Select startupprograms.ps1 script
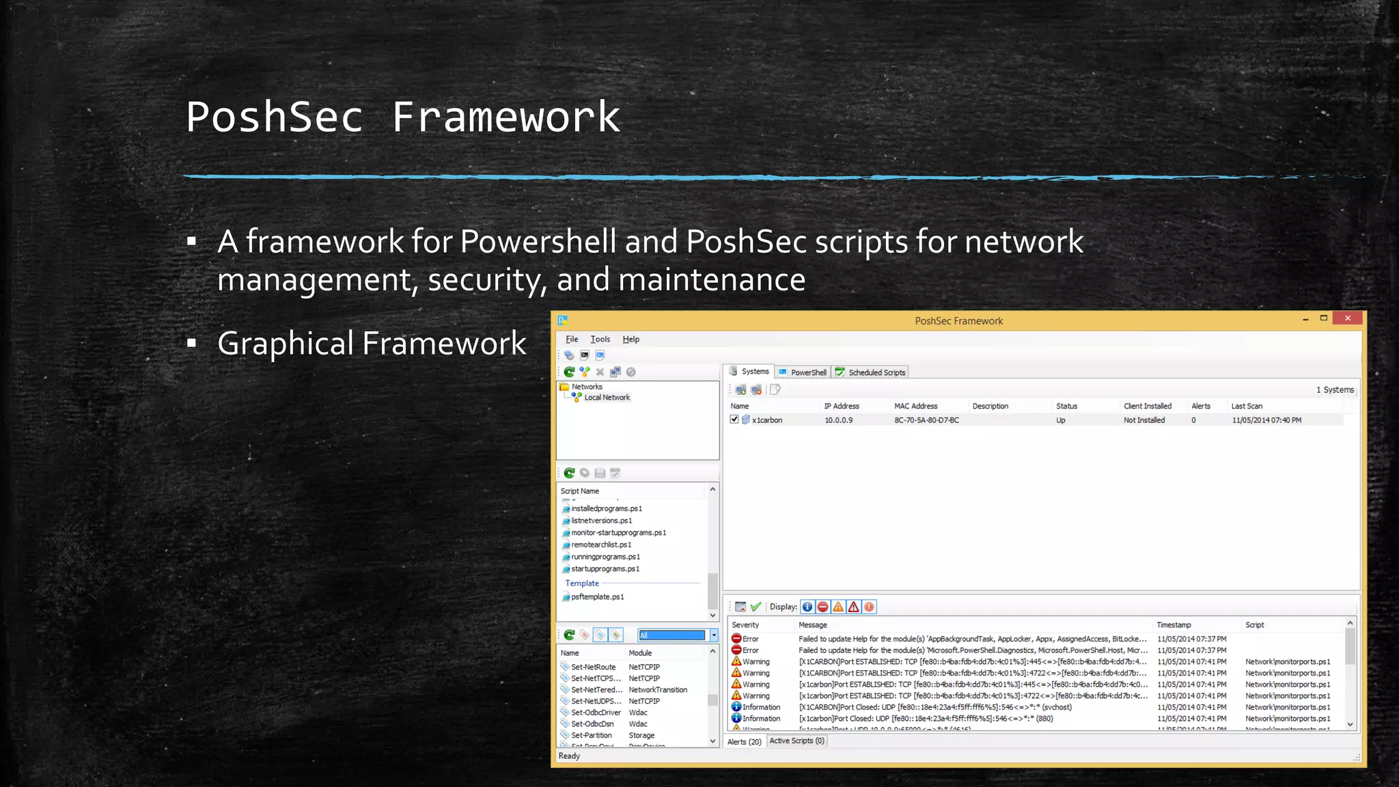The height and width of the screenshot is (787, 1399). pos(601,569)
